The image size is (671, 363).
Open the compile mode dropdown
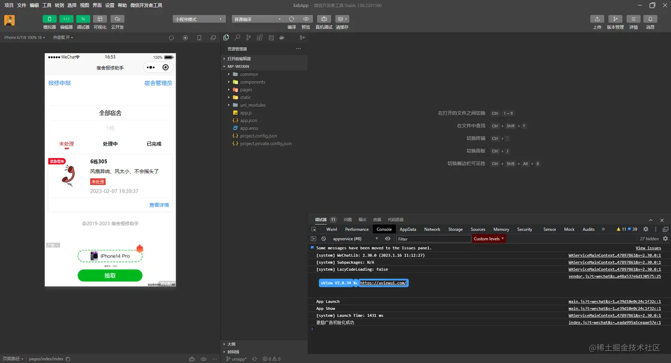258,19
